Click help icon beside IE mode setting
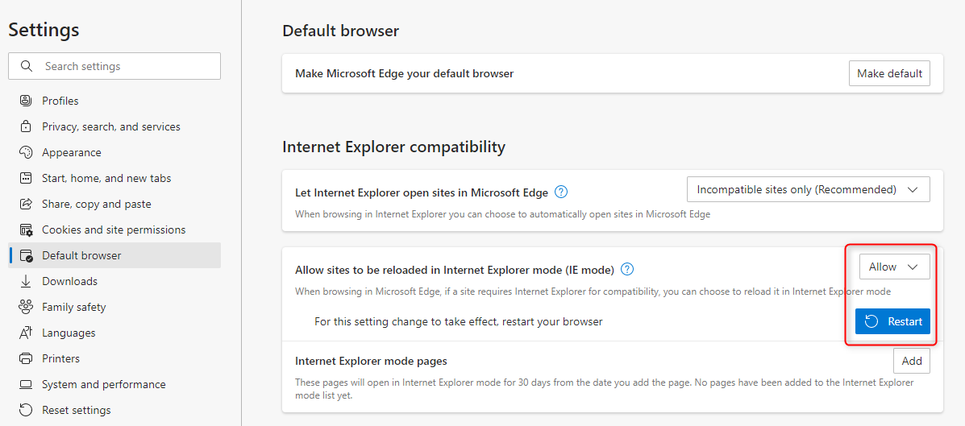The width and height of the screenshot is (965, 426). point(627,269)
